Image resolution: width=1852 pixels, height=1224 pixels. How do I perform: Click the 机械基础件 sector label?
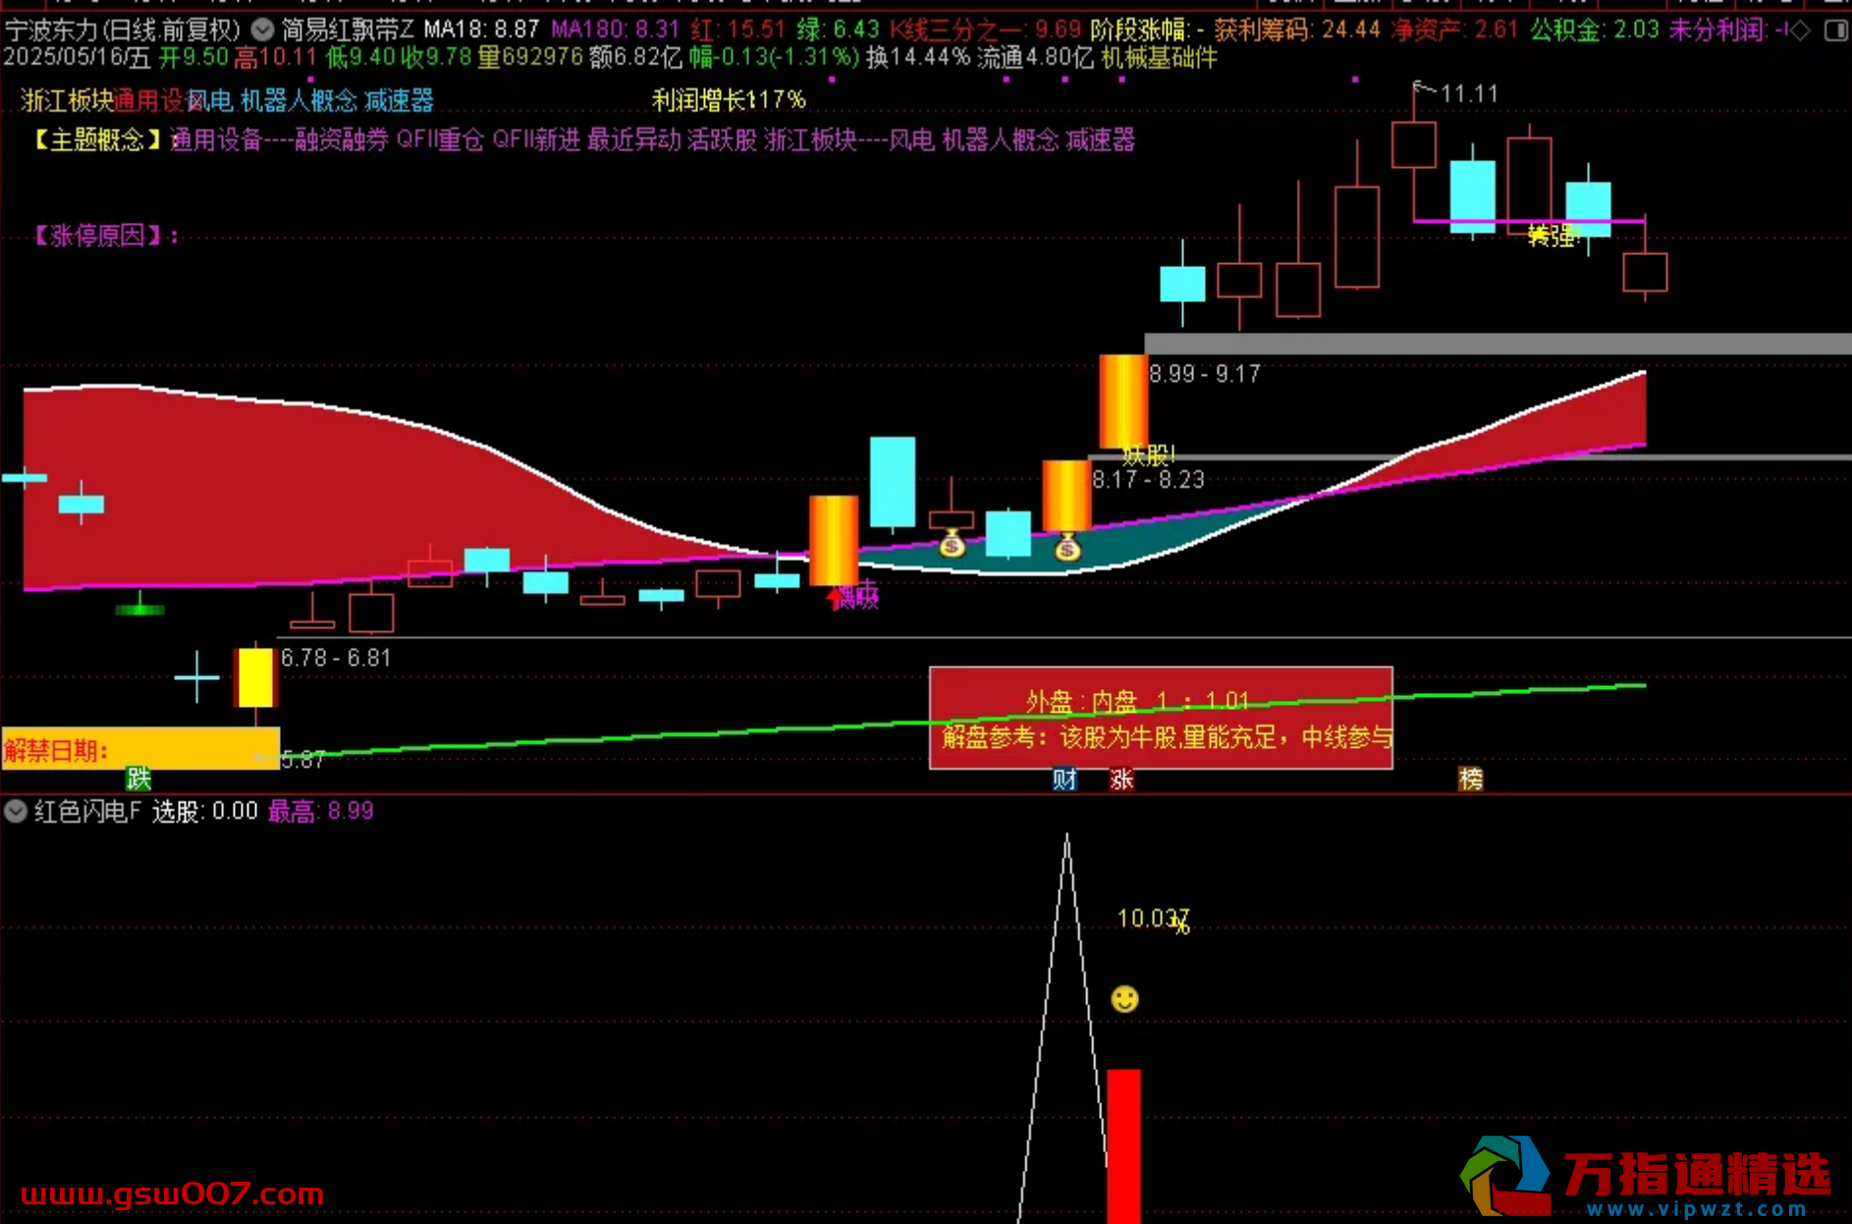point(1159,58)
